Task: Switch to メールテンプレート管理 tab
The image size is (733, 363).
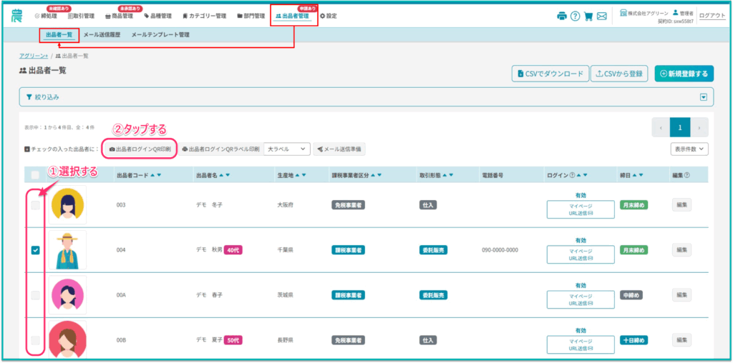Action: (x=160, y=34)
